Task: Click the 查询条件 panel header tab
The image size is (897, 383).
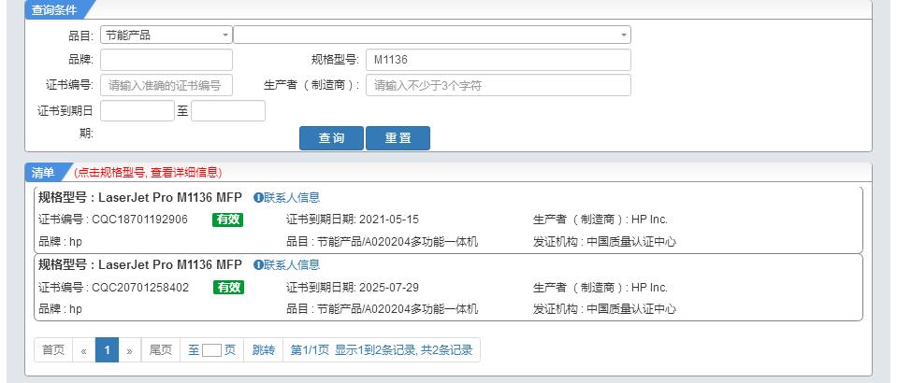Action: [54, 9]
